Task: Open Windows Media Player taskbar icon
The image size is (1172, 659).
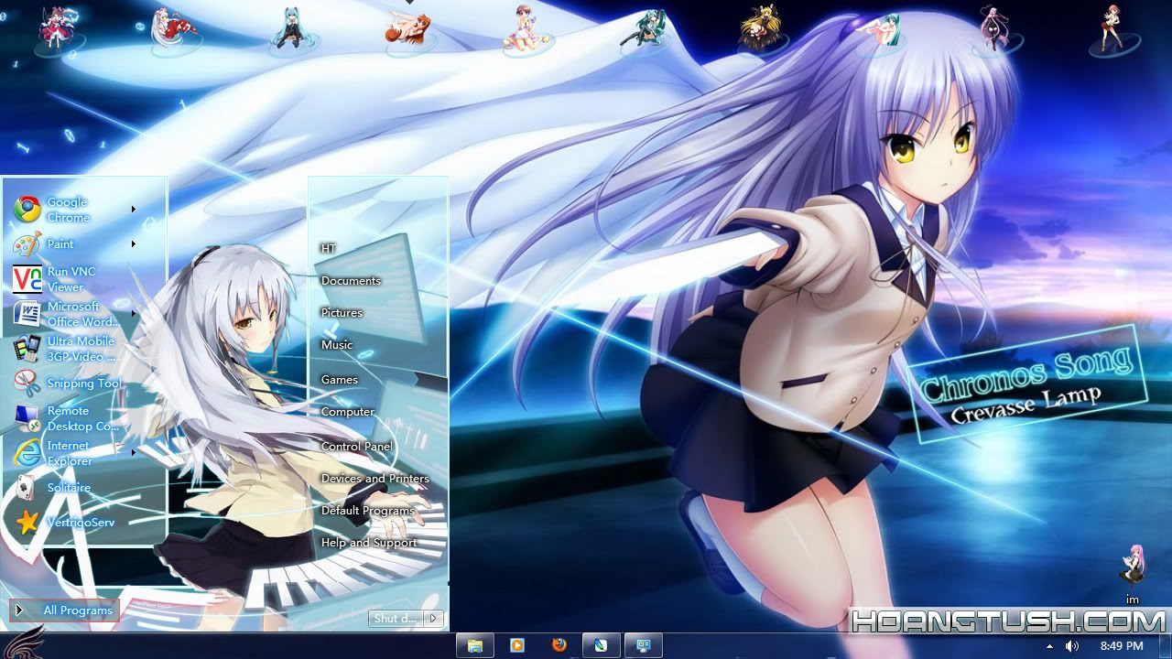Action: (517, 645)
